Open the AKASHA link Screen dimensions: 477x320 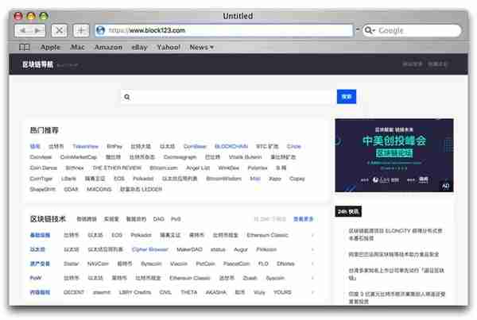[x=215, y=292]
